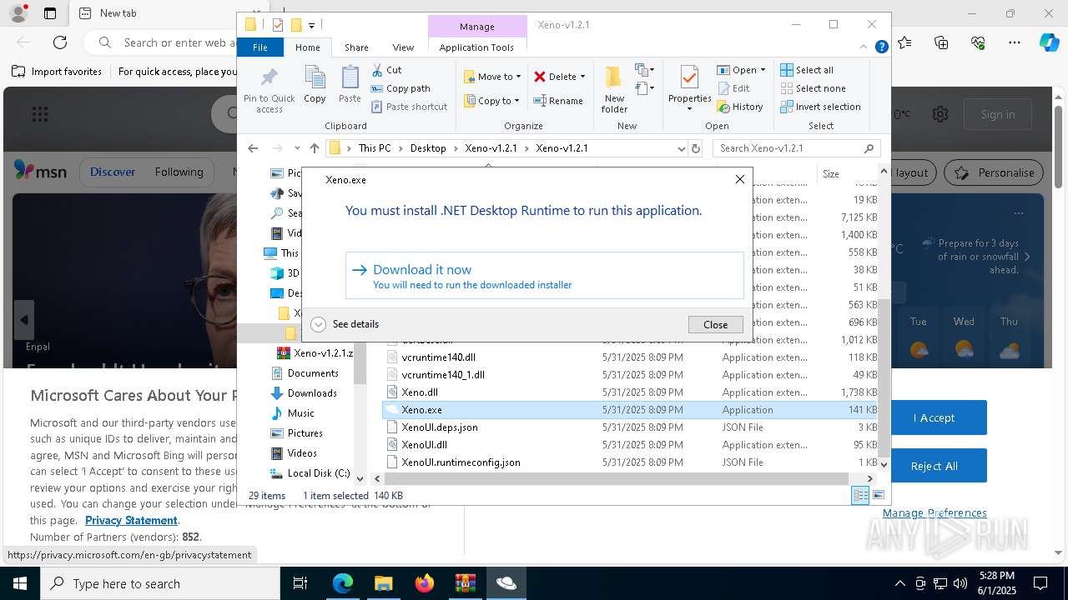The height and width of the screenshot is (600, 1068).
Task: Click the file list horizontal scrollbar
Action: pyautogui.click(x=616, y=478)
